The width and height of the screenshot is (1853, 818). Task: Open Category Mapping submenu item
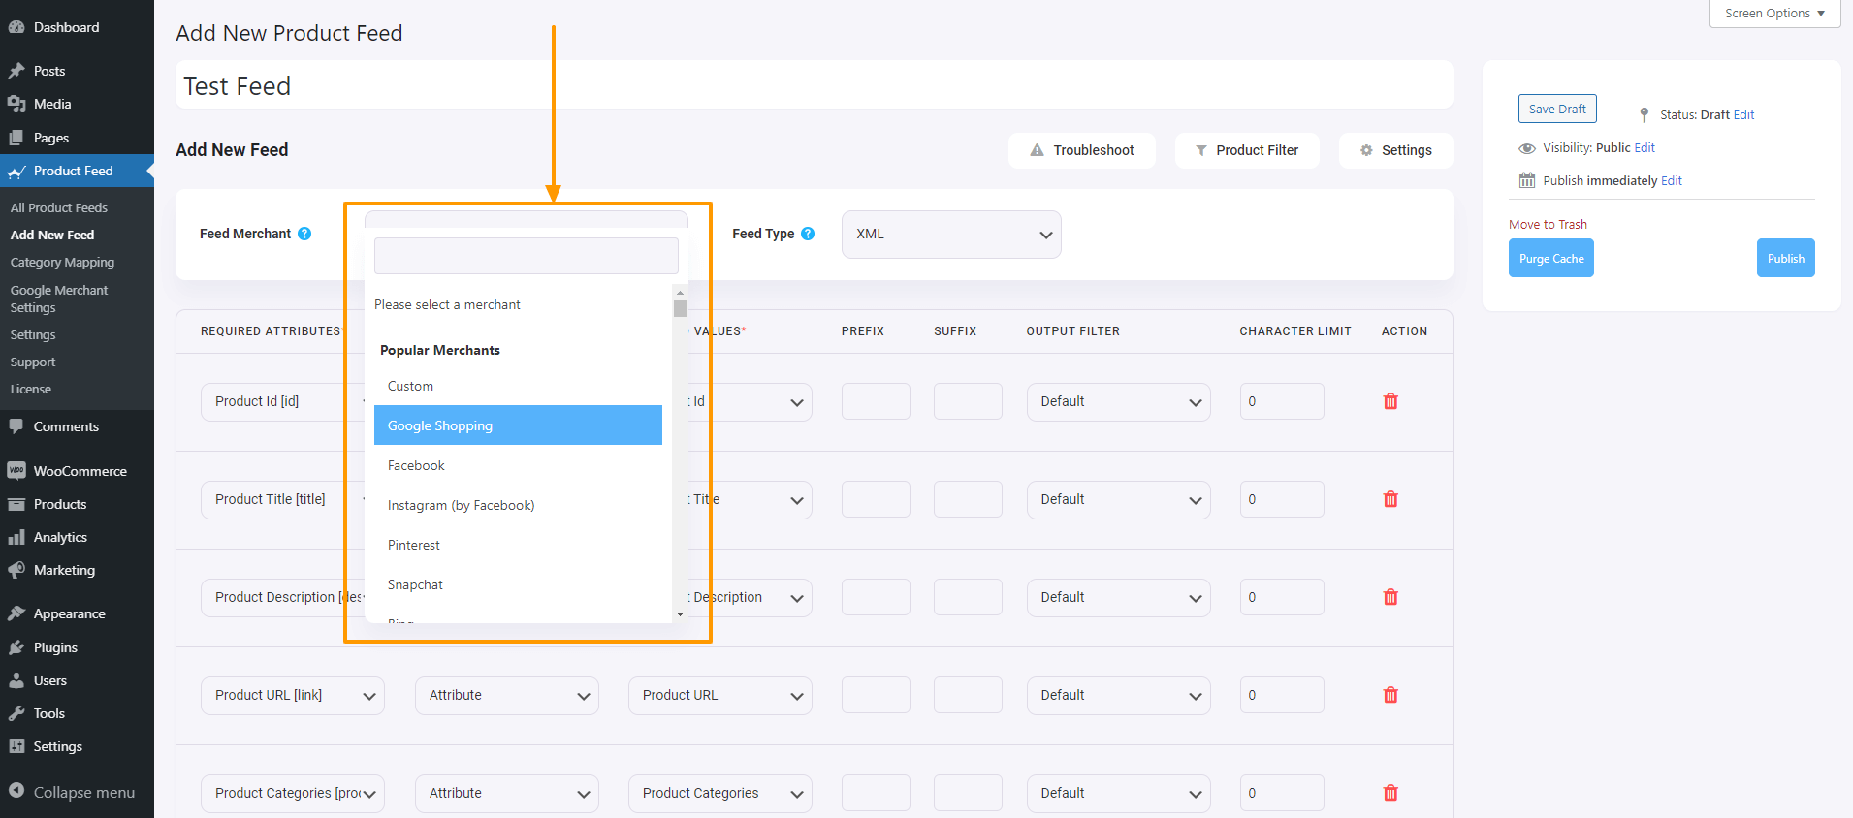click(62, 262)
